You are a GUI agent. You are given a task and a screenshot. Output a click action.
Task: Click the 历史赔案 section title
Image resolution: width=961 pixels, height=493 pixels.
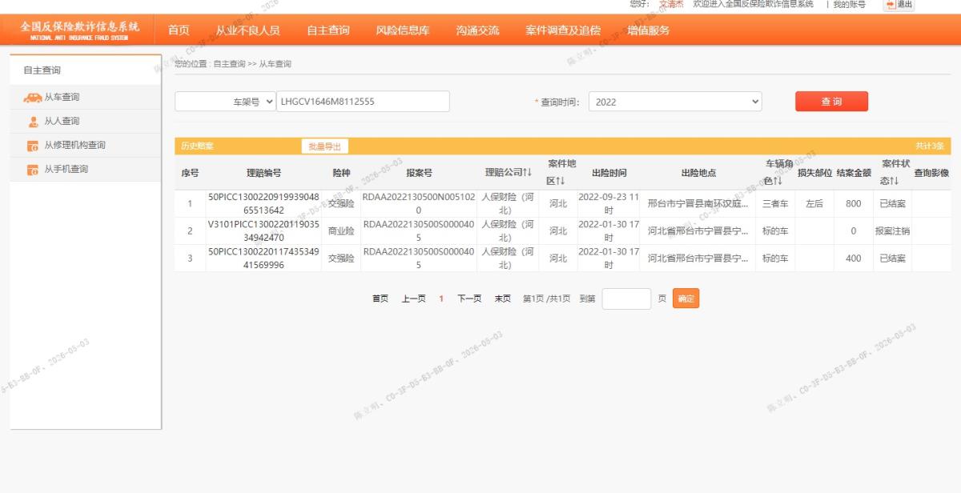(197, 146)
